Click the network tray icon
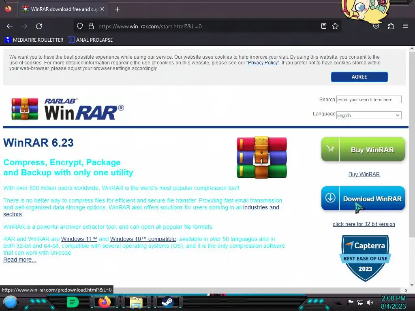 (360, 302)
